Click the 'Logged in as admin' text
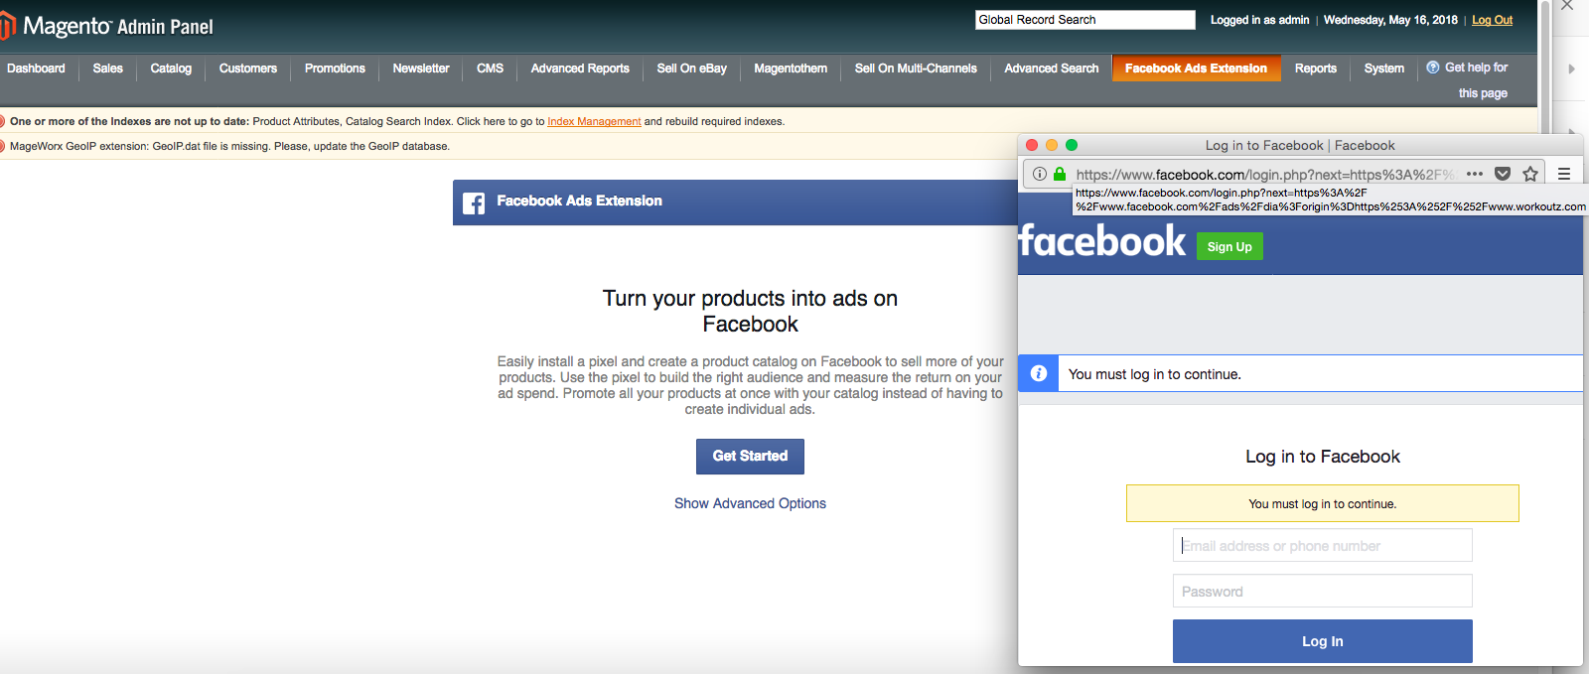Image resolution: width=1589 pixels, height=674 pixels. pos(1259,20)
